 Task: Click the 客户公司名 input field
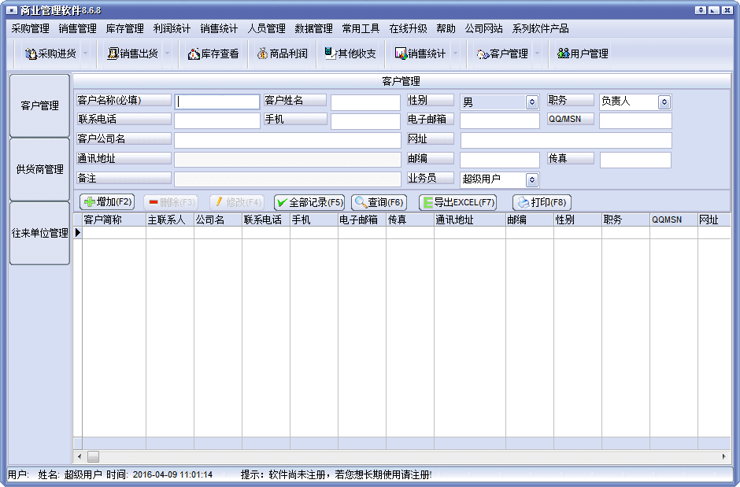click(x=287, y=140)
